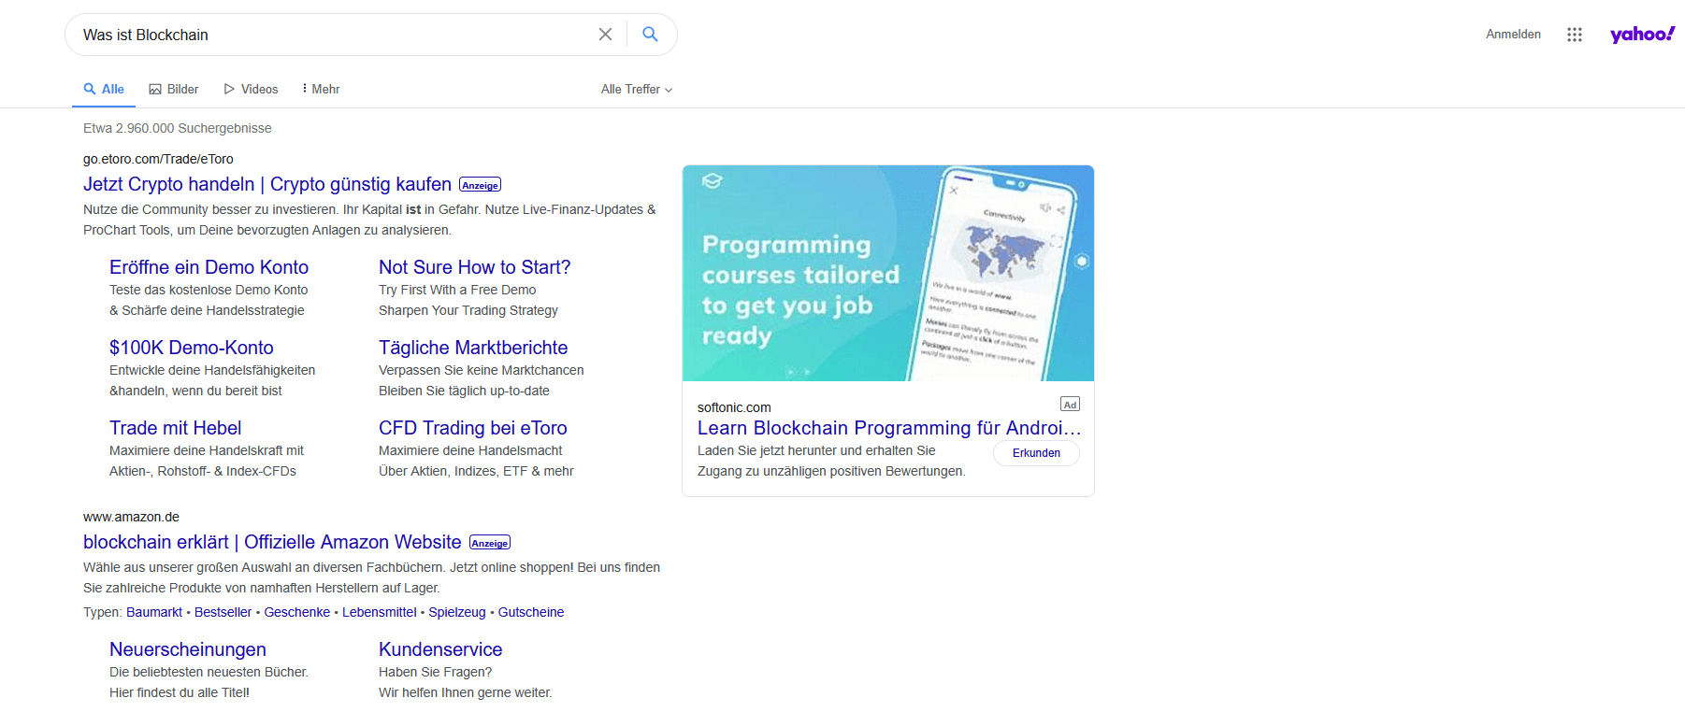Open the Geschenke type link
The height and width of the screenshot is (712, 1685).
(x=297, y=612)
